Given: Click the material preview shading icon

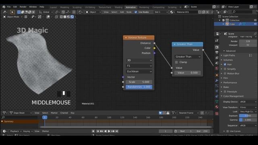Looking at the screenshot, I should pyautogui.click(x=69, y=17).
